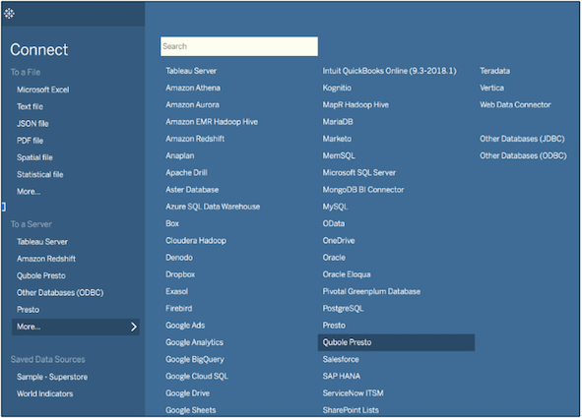
Task: Click the Tableau logo icon at top left
Action: point(9,14)
